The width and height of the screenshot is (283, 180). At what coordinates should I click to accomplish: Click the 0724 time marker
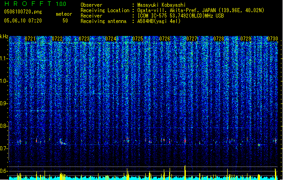click(x=111, y=39)
